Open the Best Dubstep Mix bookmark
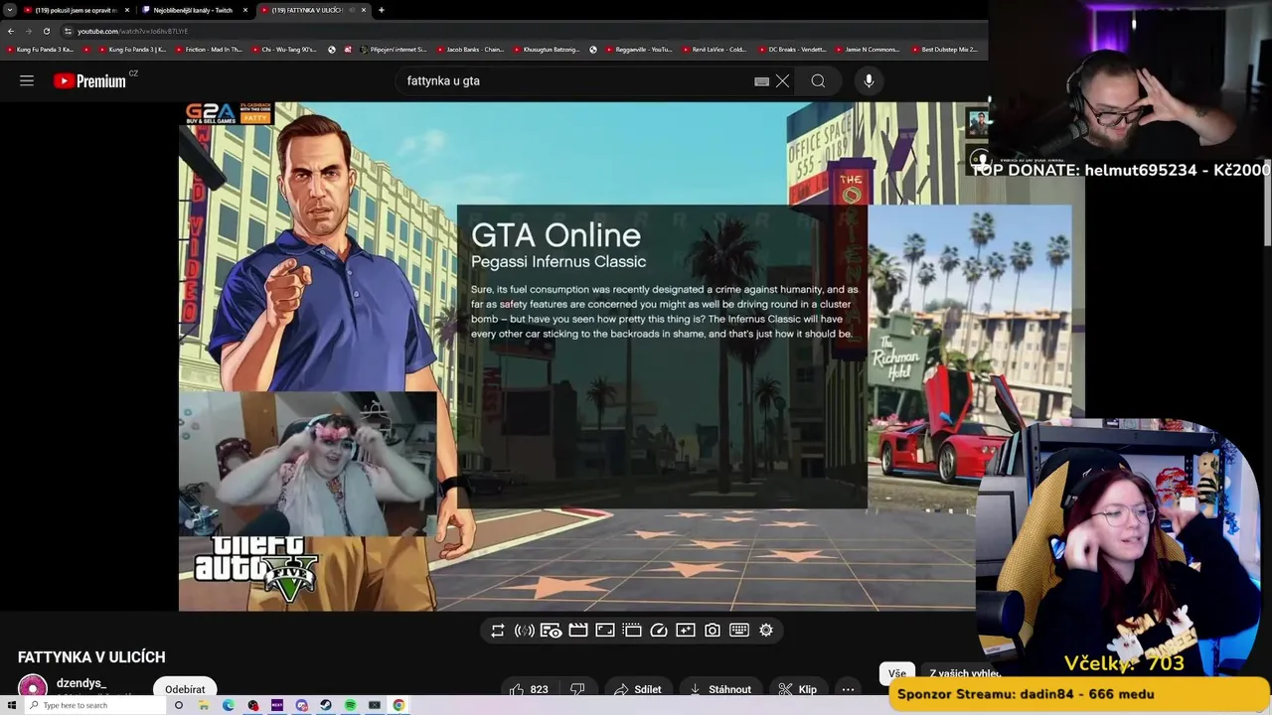1272x715 pixels. (x=944, y=49)
